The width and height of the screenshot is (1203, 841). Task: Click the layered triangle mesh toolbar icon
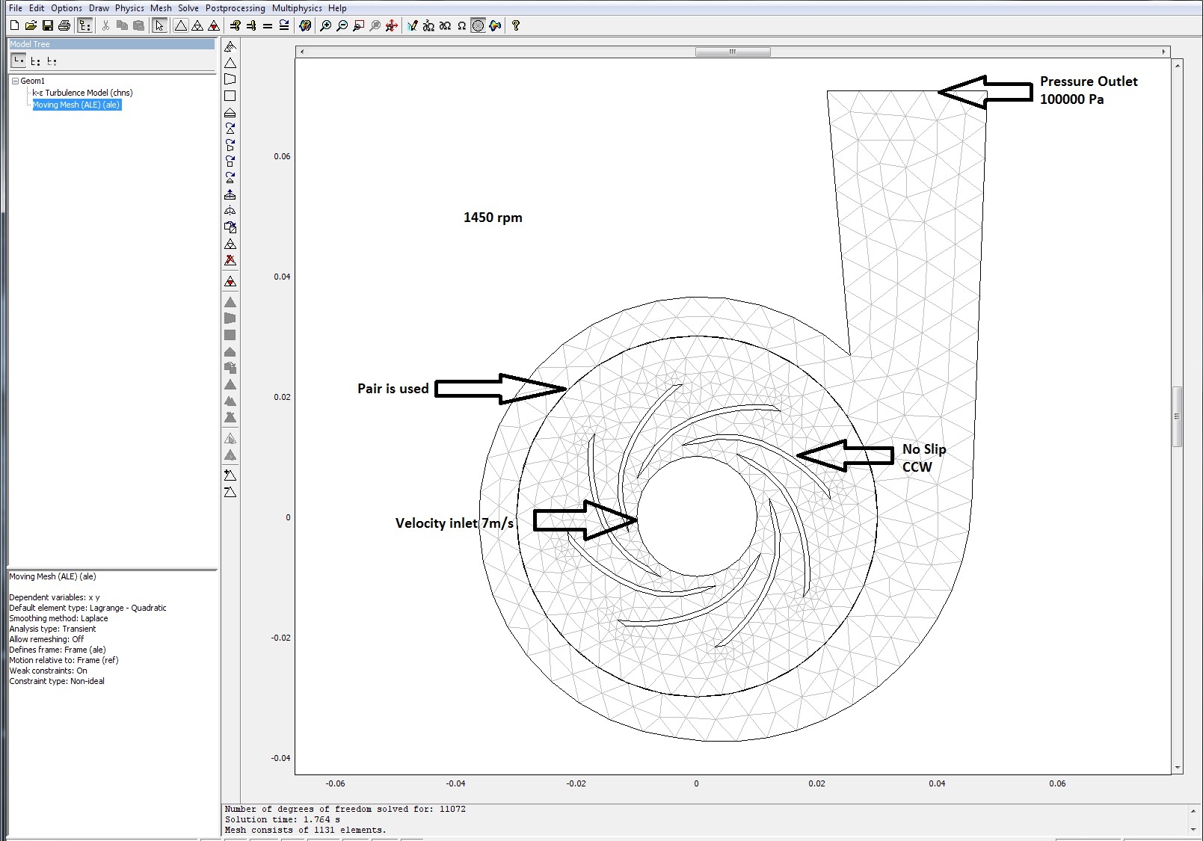[230, 112]
